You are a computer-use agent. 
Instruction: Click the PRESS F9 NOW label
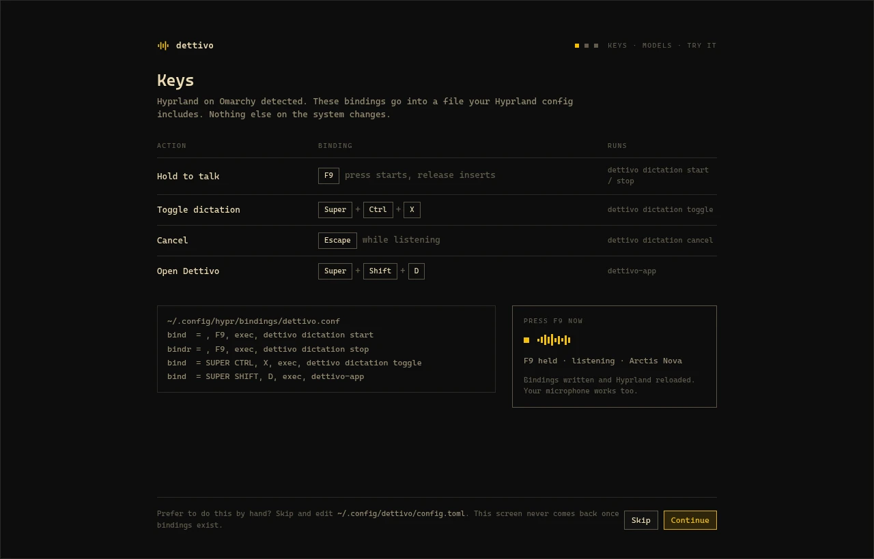tap(553, 321)
